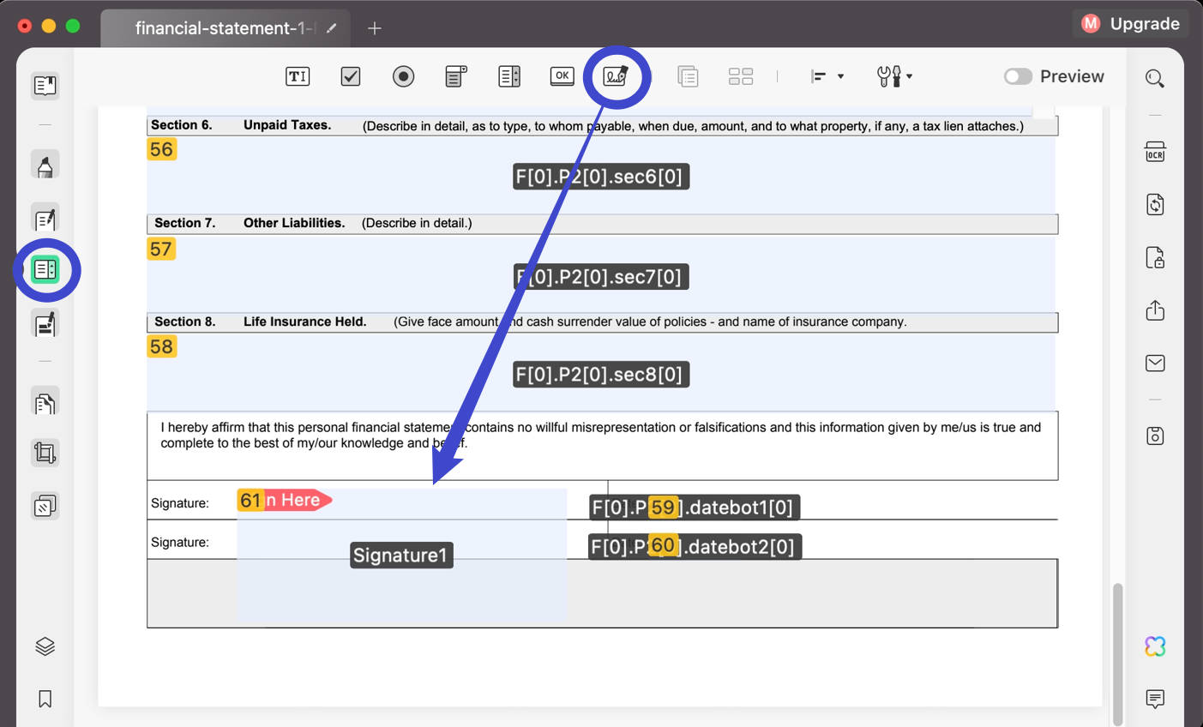Select the Push Button (OK) tool
The height and width of the screenshot is (727, 1203).
[562, 75]
